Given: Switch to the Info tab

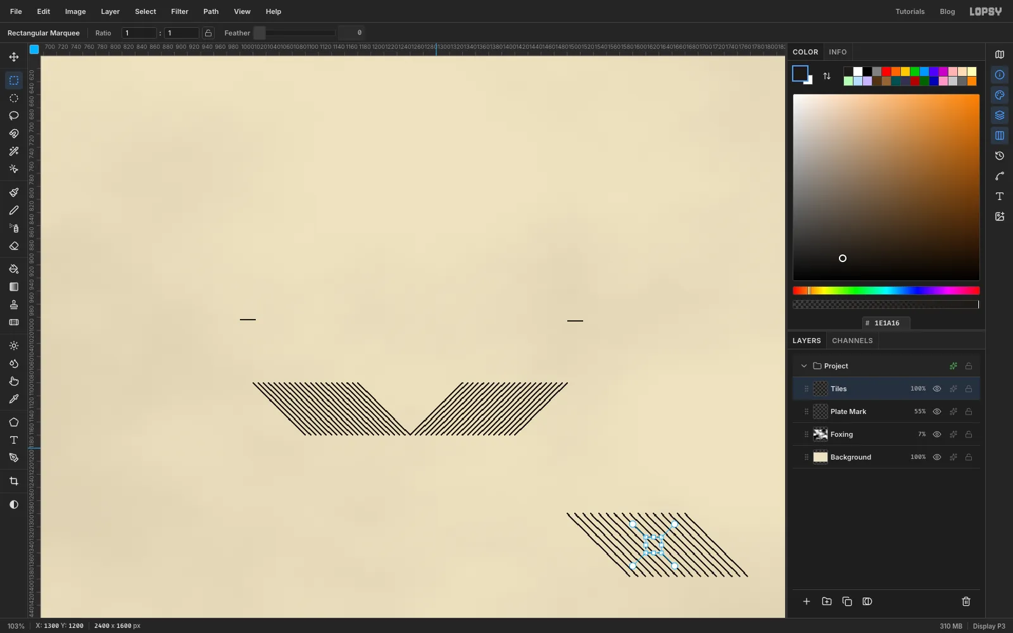Looking at the screenshot, I should click(x=838, y=52).
